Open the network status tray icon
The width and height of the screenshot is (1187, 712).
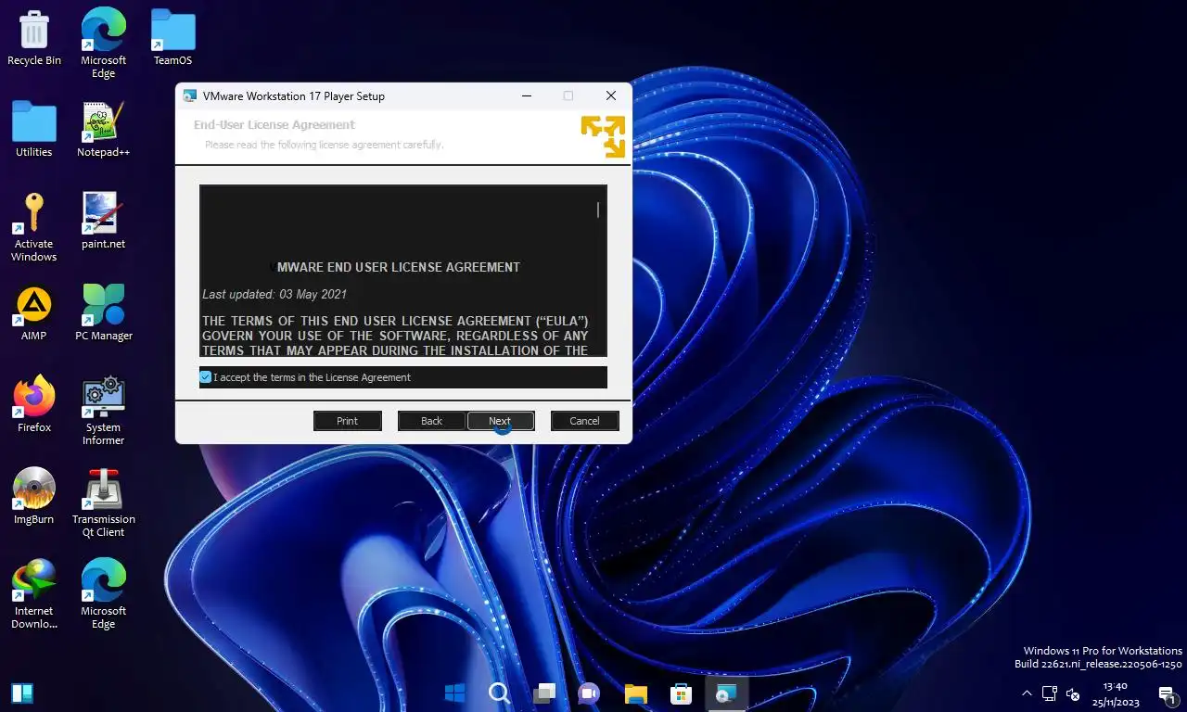[1050, 693]
